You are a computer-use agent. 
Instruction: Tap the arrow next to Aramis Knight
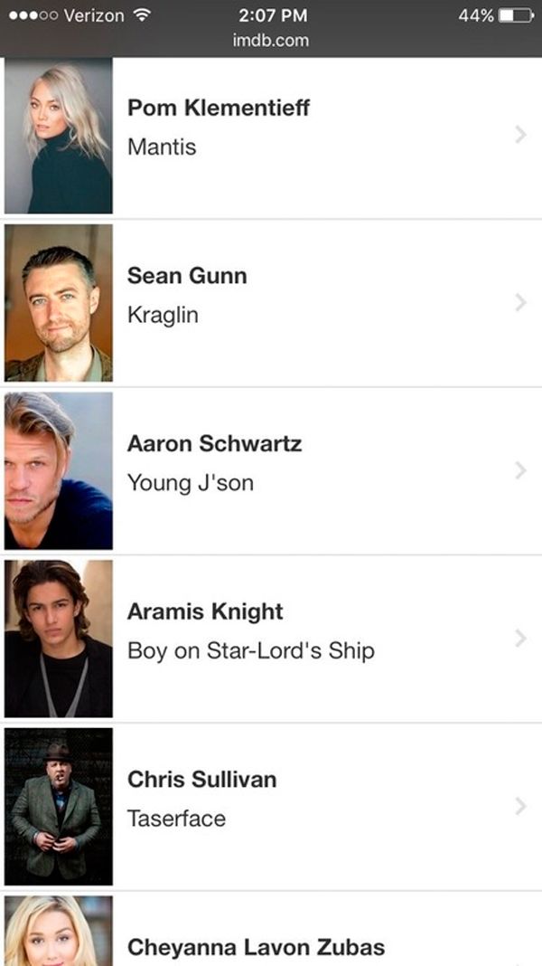[520, 639]
